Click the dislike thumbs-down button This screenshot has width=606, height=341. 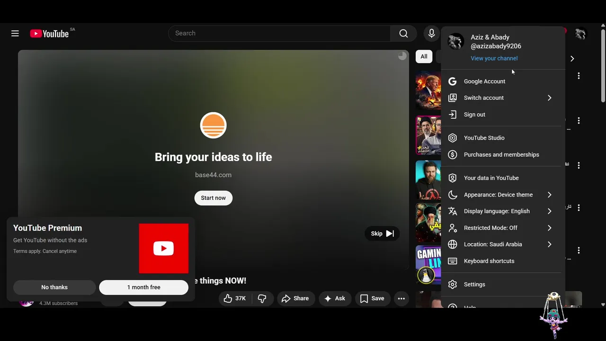point(262,298)
